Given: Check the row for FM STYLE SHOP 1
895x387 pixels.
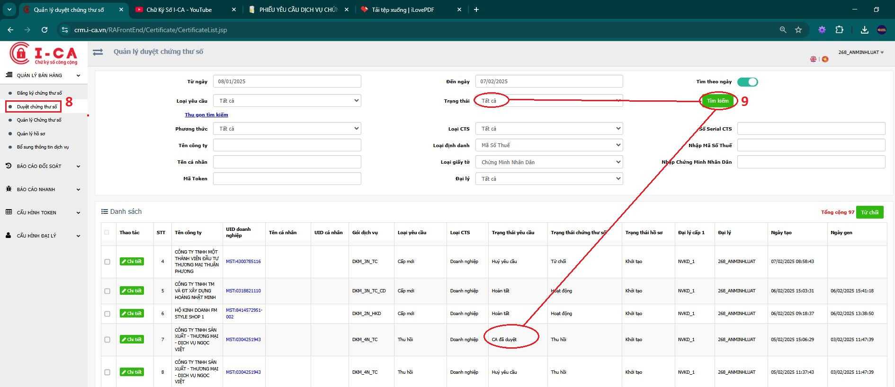Looking at the screenshot, I should click(107, 314).
